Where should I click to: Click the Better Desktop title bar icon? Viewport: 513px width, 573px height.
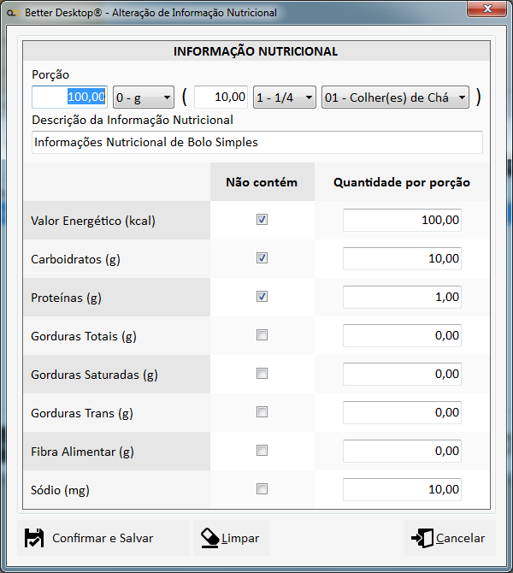(13, 13)
